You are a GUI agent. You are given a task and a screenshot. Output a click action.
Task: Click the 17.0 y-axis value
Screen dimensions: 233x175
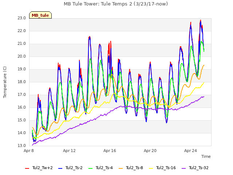[x=22, y=95]
